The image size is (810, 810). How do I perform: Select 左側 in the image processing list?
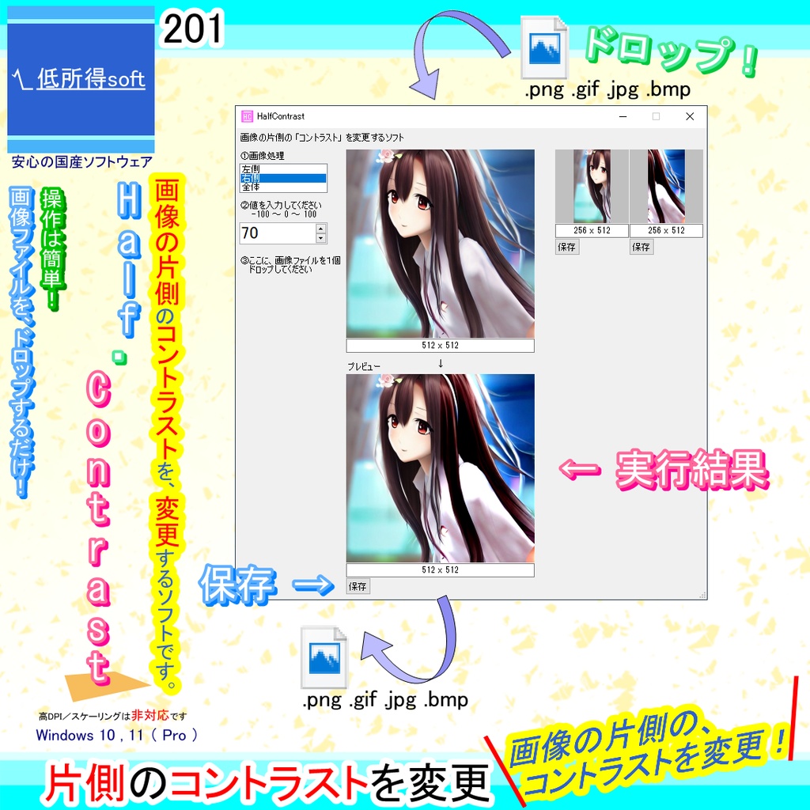[282, 169]
